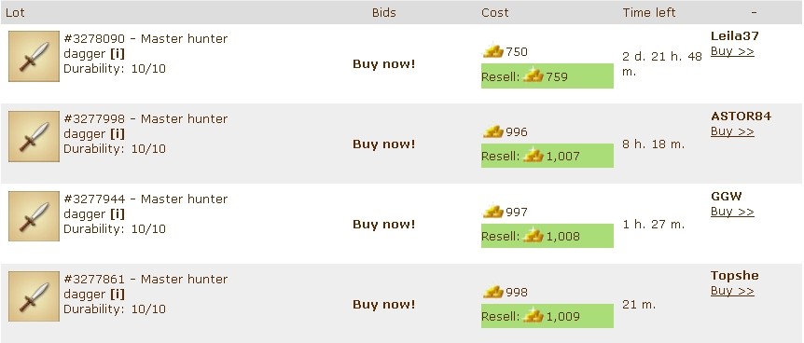Viewport: 804px width, 343px height.
Task: Open seller Topshe profile
Action: pyautogui.click(x=734, y=276)
